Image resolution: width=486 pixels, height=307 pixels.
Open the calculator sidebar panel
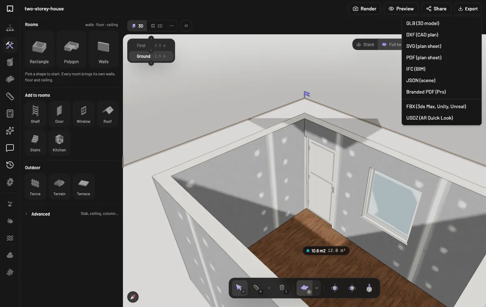[x=10, y=114]
